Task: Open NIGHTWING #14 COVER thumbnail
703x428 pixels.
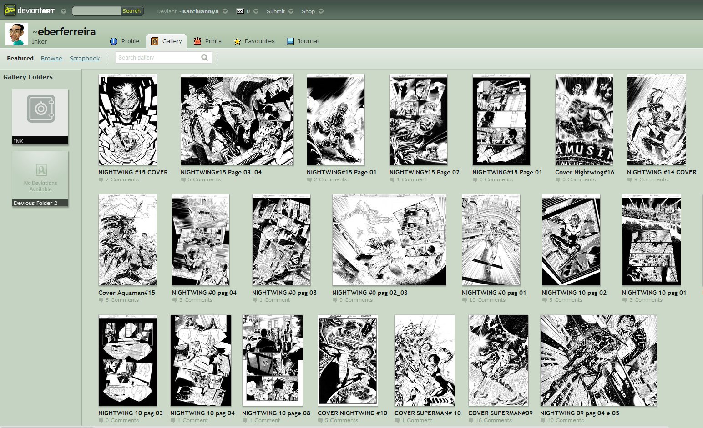Action: [x=657, y=119]
